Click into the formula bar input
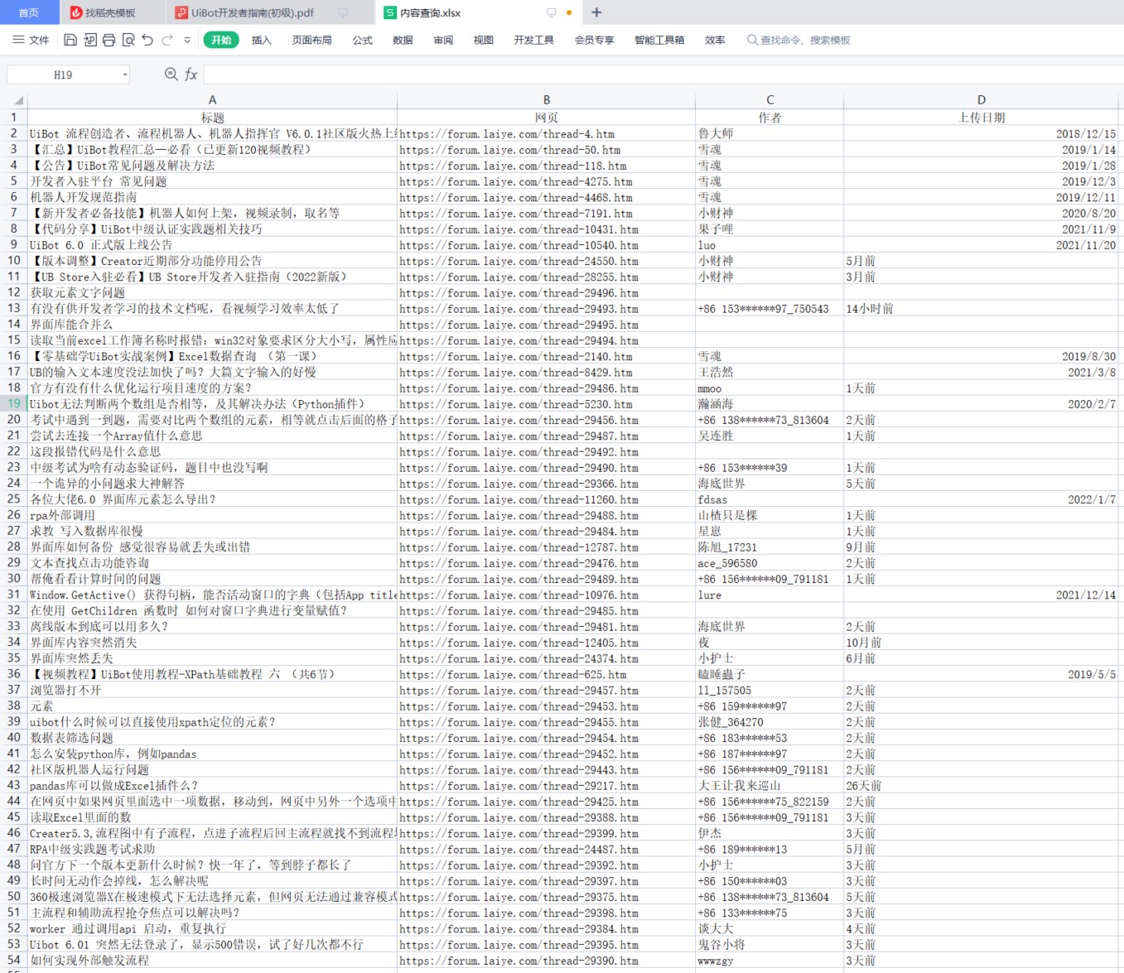 [663, 75]
